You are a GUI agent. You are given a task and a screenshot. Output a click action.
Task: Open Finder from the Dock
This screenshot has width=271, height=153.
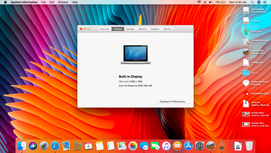(22, 146)
